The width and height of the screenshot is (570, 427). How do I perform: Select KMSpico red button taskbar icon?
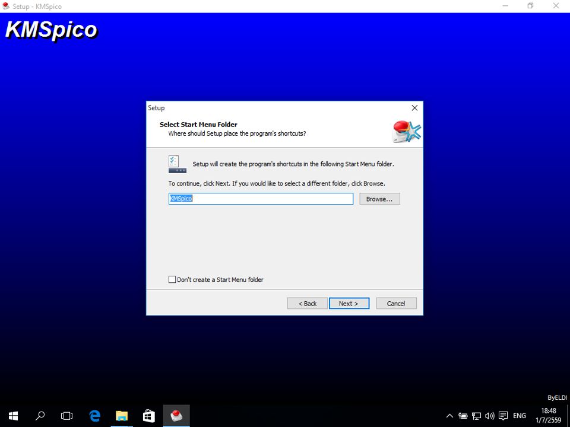[176, 416]
